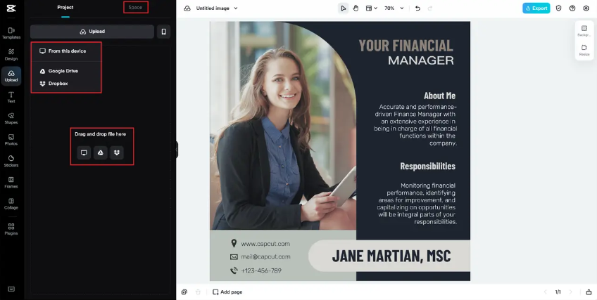Click the computer icon under Drag and drop
This screenshot has width=597, height=300.
pyautogui.click(x=84, y=152)
